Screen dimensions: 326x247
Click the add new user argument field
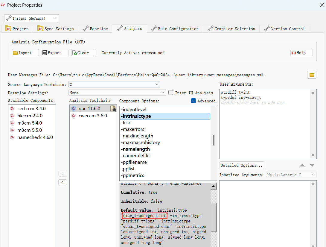[x=252, y=103]
